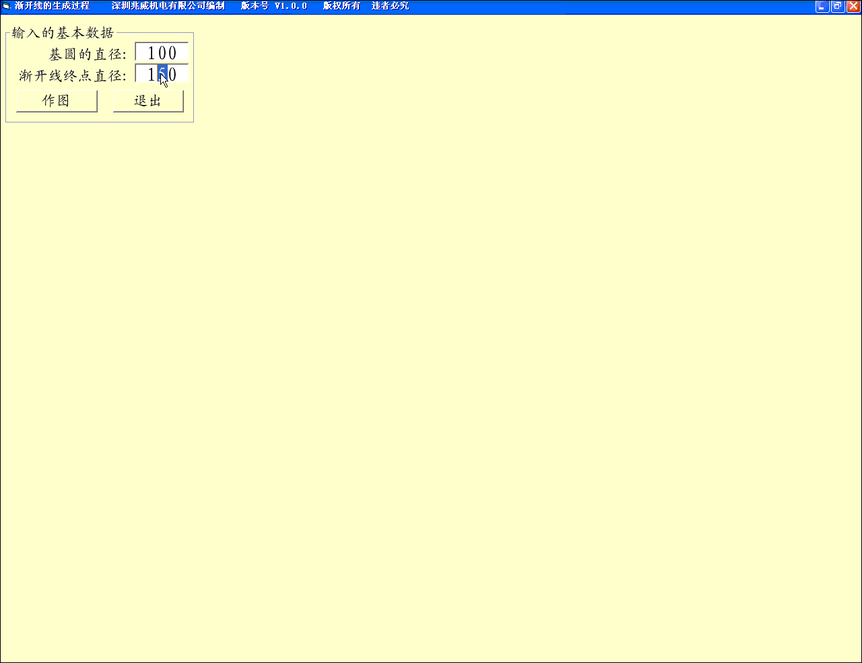Focus the 渐开线终点直径 input field
The image size is (862, 663).
click(x=162, y=73)
